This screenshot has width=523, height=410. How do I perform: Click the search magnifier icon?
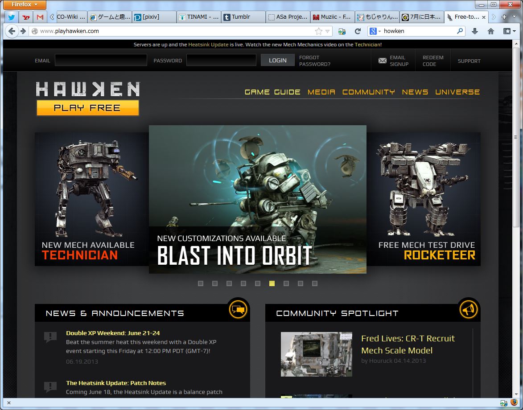point(460,31)
